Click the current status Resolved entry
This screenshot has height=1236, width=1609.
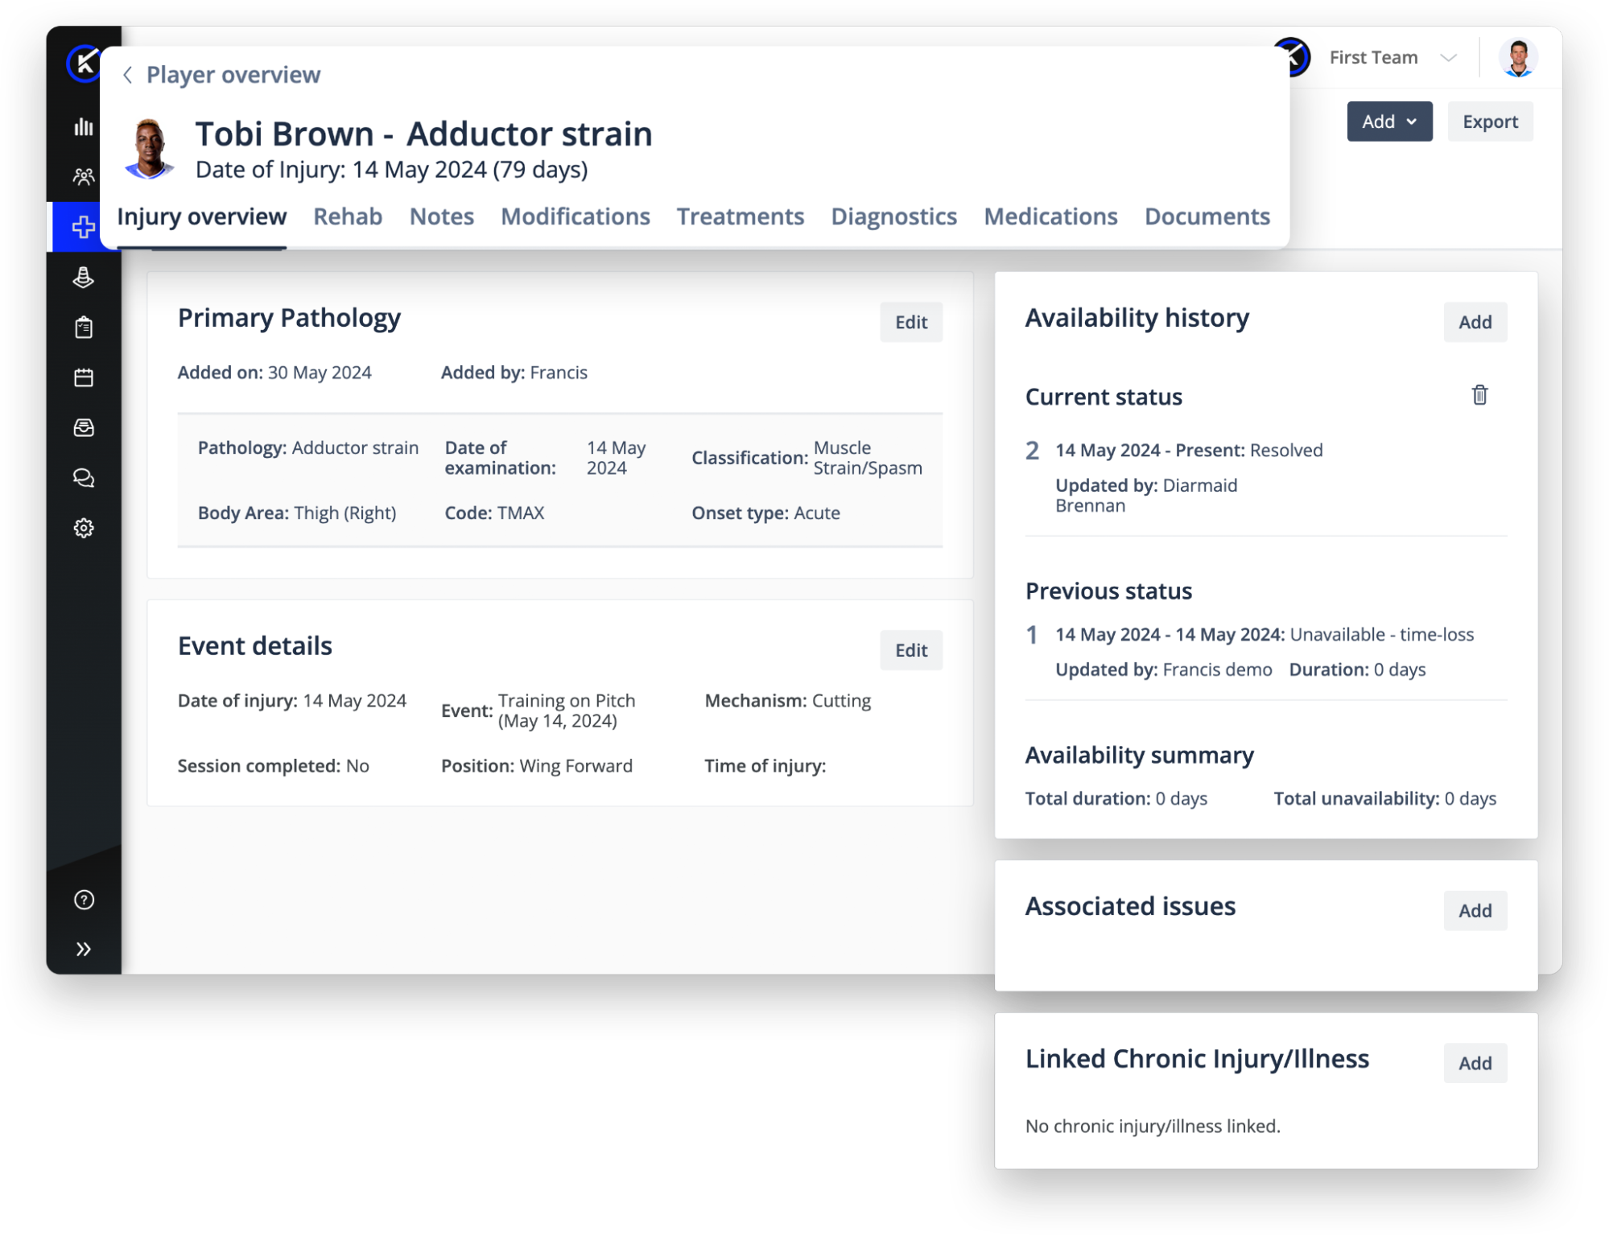pyautogui.click(x=1189, y=451)
